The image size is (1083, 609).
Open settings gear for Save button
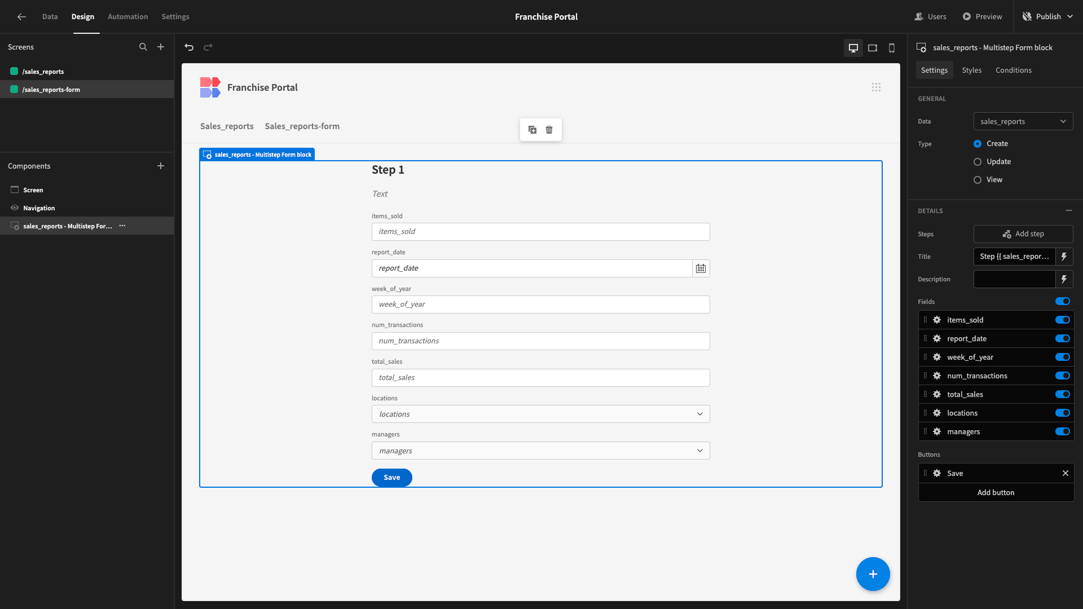937,474
